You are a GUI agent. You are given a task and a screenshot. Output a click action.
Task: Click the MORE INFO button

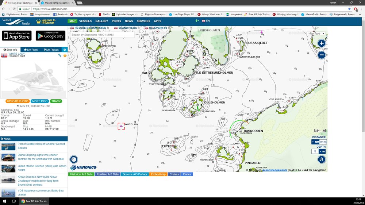click(40, 101)
